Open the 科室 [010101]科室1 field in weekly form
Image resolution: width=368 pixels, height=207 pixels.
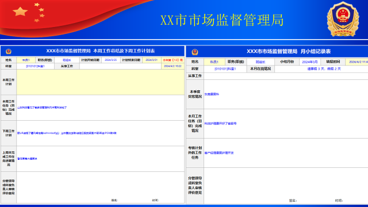pos(35,66)
